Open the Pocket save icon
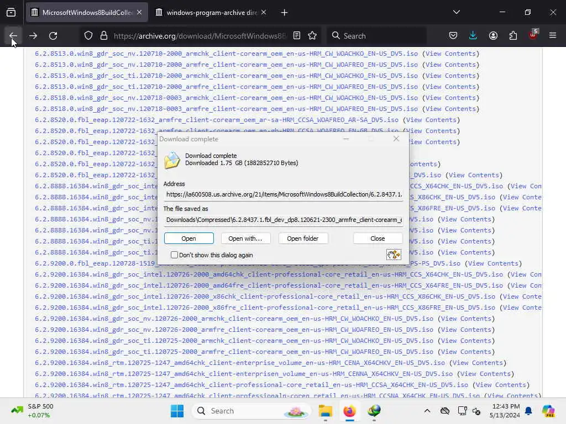The height and width of the screenshot is (424, 566). 453,36
